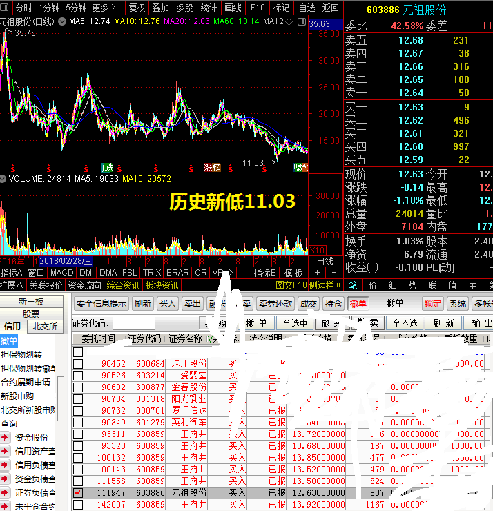Check the box for the 142007 王府井 row
493x511 pixels.
(78, 505)
